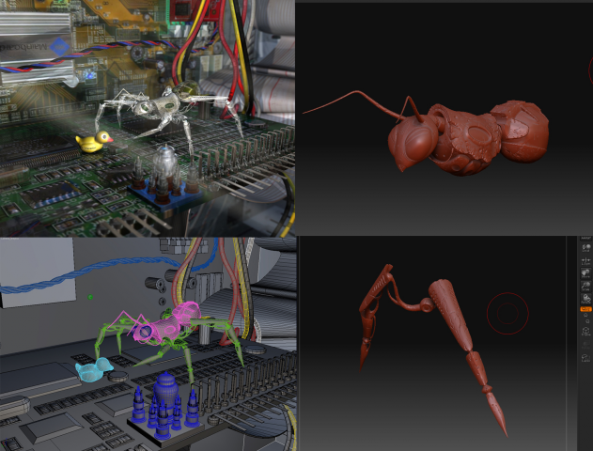Screen dimensions: 593x451
Task: Click the dimmed Transp icon above Lasso
Action: tap(585, 345)
